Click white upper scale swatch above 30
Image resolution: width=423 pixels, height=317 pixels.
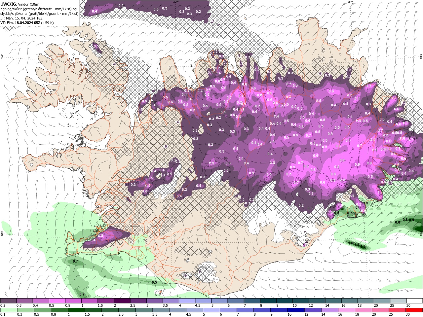coord(415,301)
